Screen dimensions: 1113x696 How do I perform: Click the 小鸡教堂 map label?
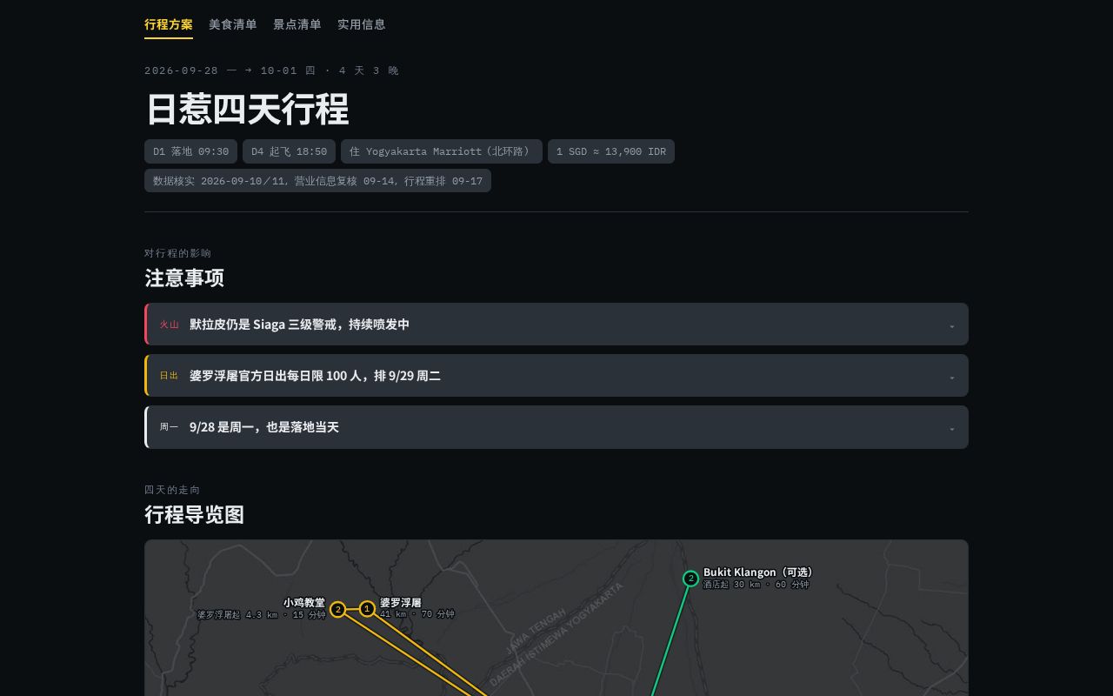click(304, 602)
